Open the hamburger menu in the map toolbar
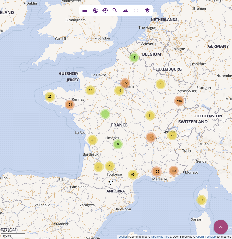Viewport: 232px width, 239px height. pyautogui.click(x=85, y=10)
